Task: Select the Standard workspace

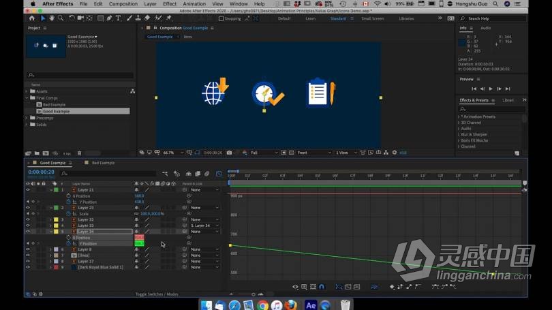Action: [x=338, y=18]
